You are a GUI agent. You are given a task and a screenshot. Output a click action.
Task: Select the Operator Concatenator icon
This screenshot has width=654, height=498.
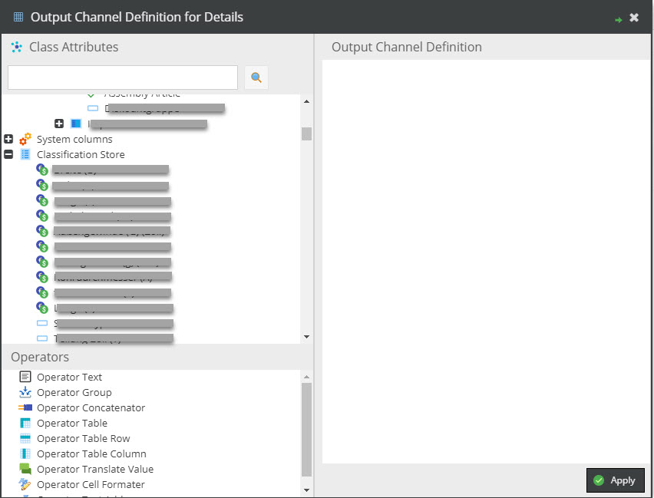pyautogui.click(x=25, y=407)
